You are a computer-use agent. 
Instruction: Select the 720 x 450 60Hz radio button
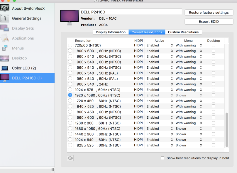click(x=70, y=101)
